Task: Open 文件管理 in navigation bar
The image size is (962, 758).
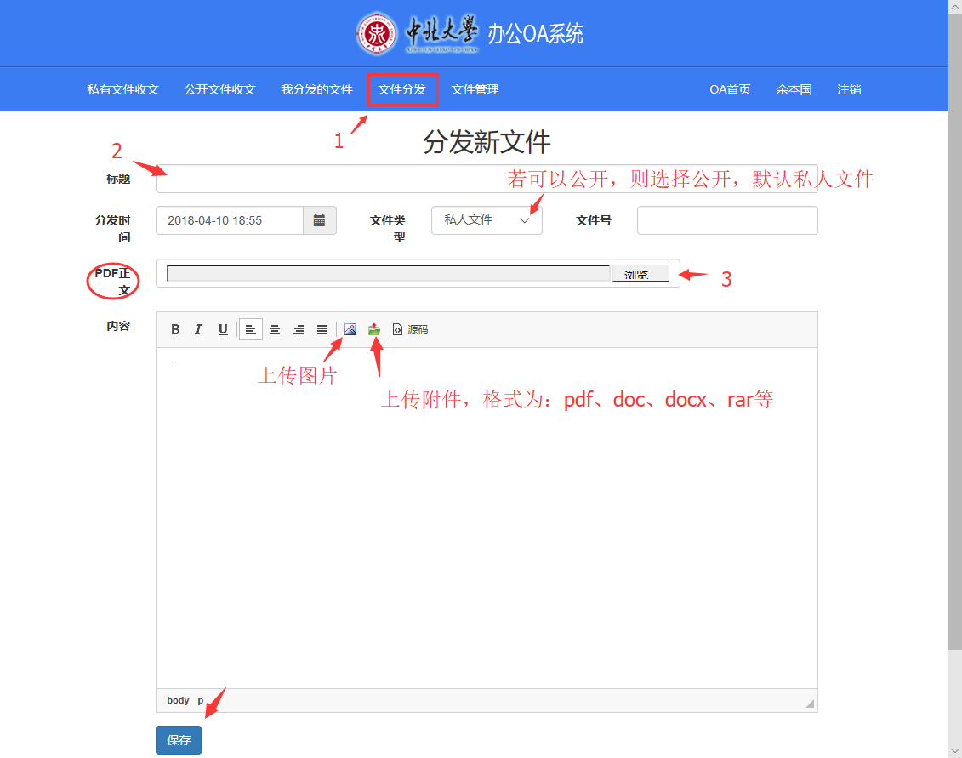Action: [475, 89]
